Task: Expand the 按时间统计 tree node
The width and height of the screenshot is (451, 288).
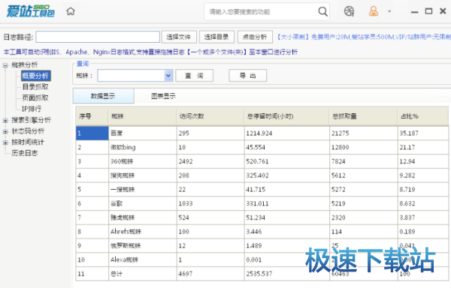Action: point(5,142)
